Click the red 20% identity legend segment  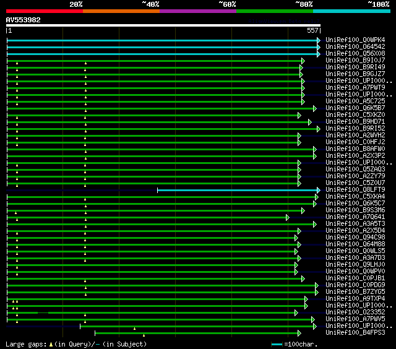click(45, 11)
